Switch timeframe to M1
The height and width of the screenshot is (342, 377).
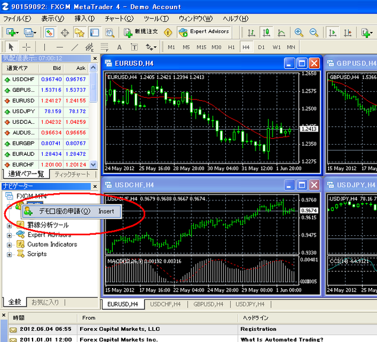click(x=171, y=47)
